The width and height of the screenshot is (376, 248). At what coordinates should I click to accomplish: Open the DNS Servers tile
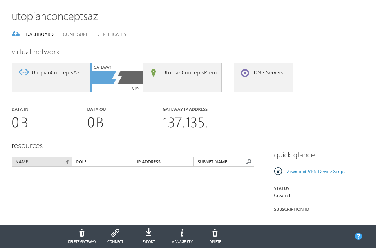point(264,78)
